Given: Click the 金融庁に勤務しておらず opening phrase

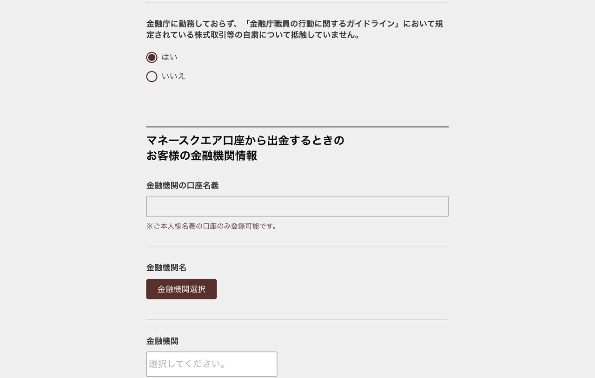Looking at the screenshot, I should click(193, 24).
